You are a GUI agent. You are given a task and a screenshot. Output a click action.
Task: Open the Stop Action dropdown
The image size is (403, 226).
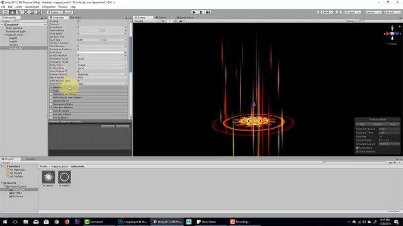[102, 83]
